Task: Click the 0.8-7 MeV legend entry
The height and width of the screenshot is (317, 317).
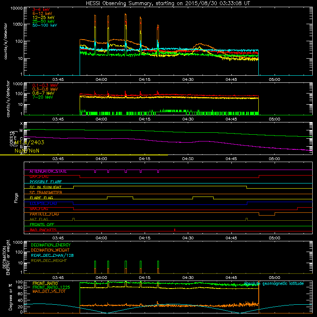Action: tap(43, 93)
